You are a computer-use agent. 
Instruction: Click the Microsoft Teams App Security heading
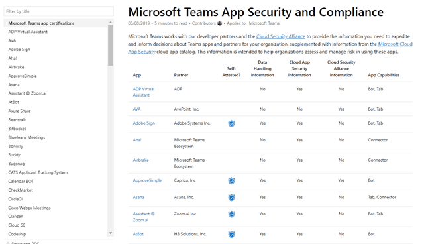click(256, 12)
